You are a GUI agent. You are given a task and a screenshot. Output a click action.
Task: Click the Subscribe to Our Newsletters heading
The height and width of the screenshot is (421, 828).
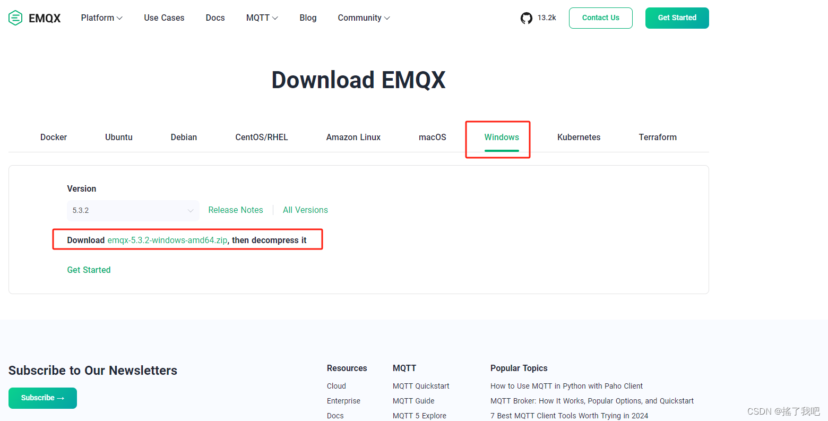pos(93,371)
